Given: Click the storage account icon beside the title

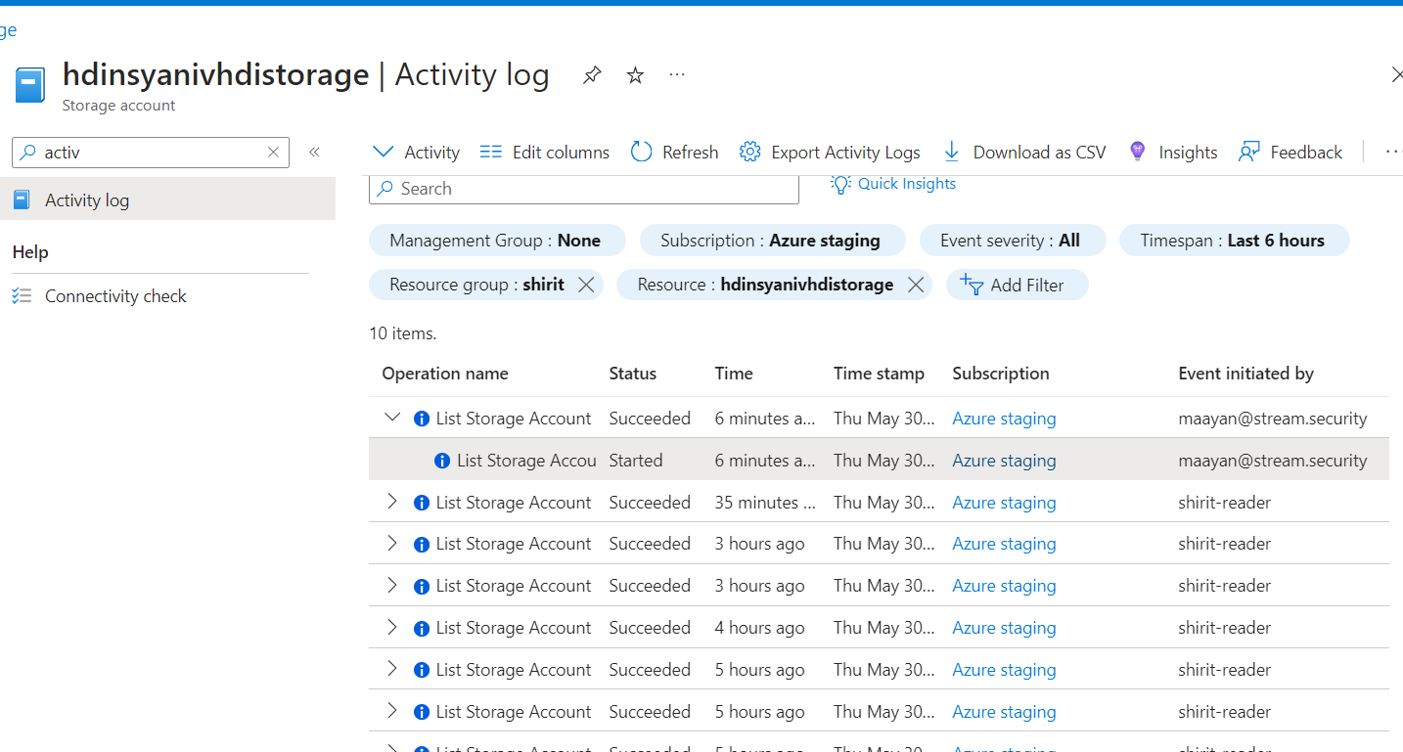Looking at the screenshot, I should click(30, 85).
